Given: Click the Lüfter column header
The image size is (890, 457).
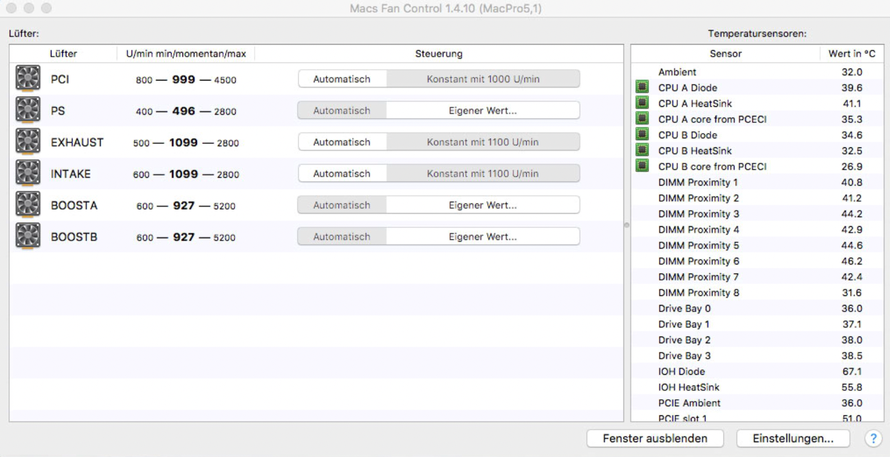Looking at the screenshot, I should pyautogui.click(x=63, y=54).
